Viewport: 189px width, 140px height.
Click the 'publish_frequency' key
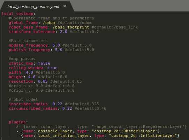tap(29, 50)
